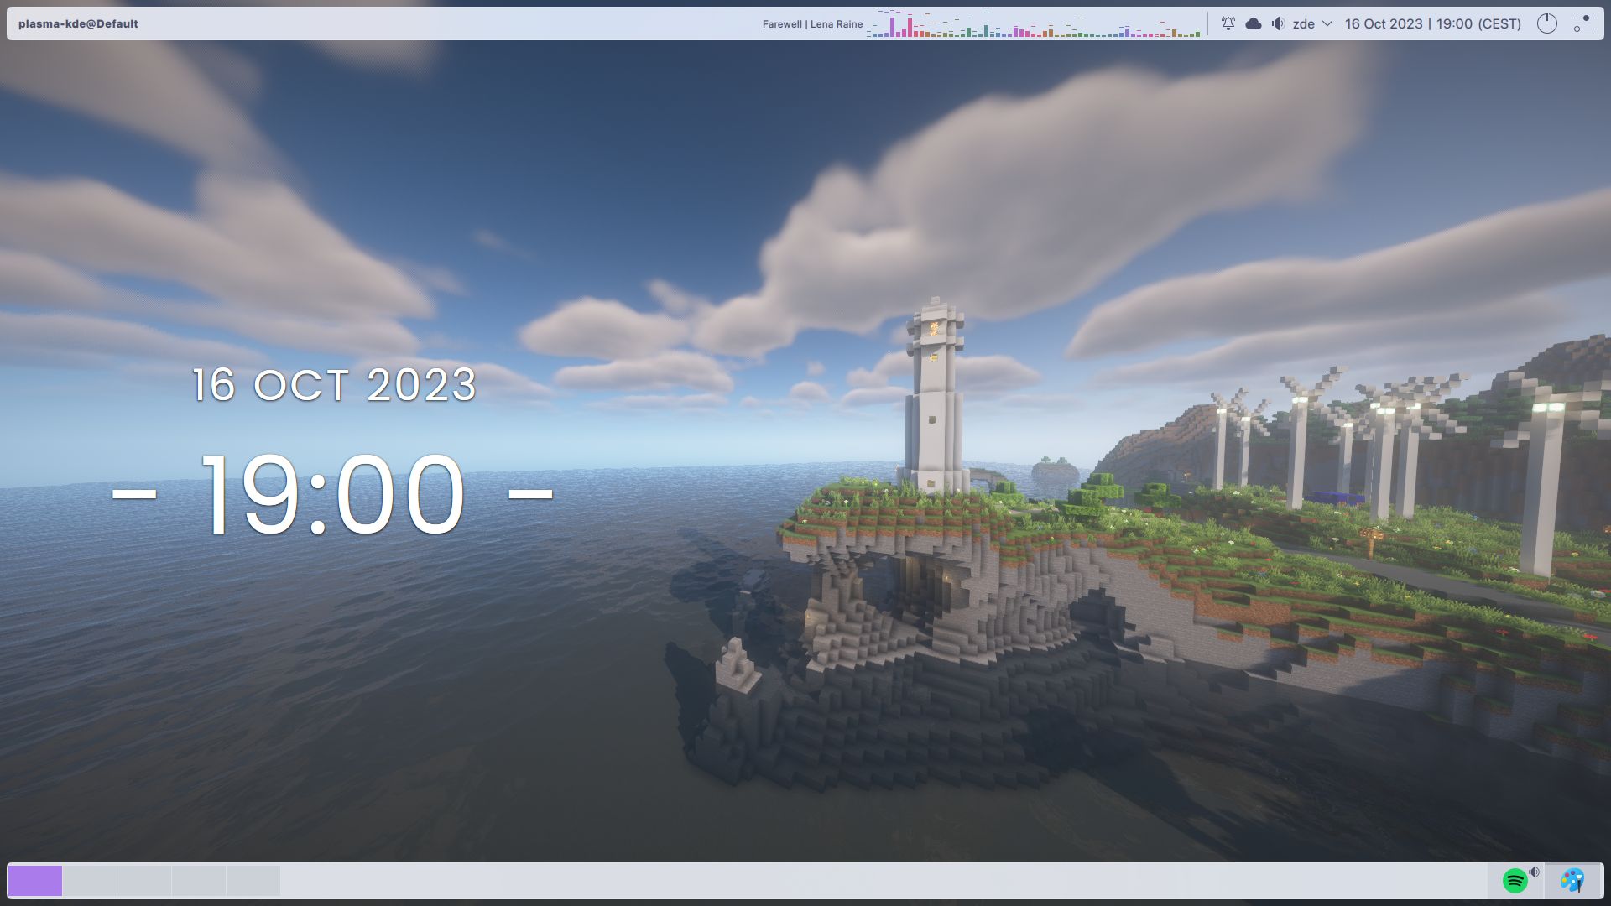The height and width of the screenshot is (906, 1611).
Task: Open the sliders settings icon in the top panel
Action: click(1583, 23)
